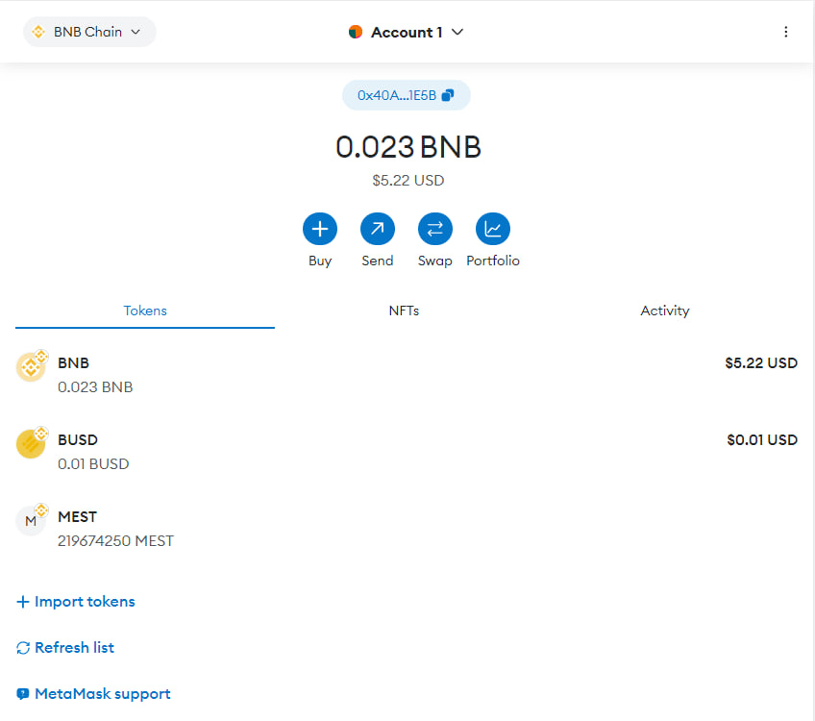Click the Import tokens link
The width and height of the screenshot is (815, 721).
(76, 602)
